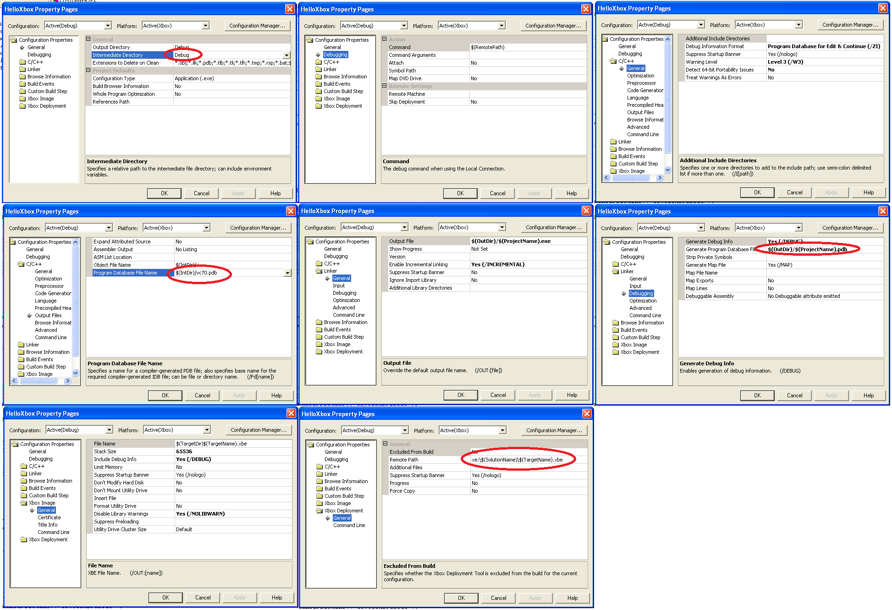Click the Generate Program Database File value
Screen dimensions: 892x610
pyautogui.click(x=825, y=249)
